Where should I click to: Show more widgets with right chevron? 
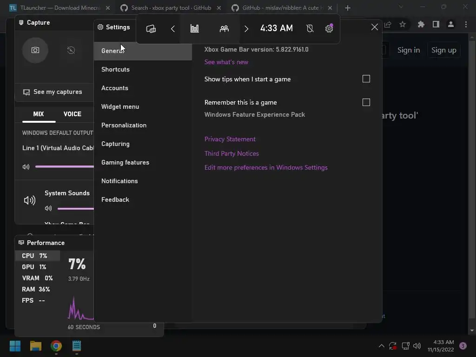tap(246, 28)
